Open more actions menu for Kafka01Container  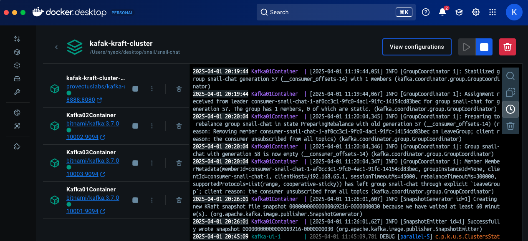click(152, 200)
